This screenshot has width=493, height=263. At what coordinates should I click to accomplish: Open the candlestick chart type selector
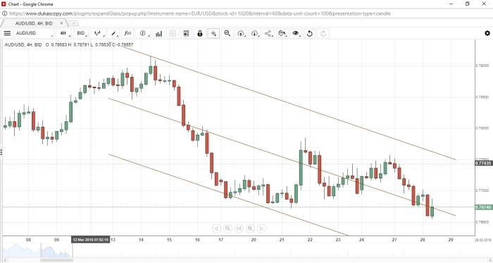[x=99, y=33]
